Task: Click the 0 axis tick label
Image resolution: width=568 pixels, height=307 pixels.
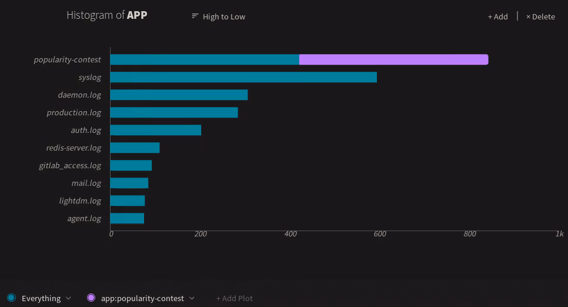Action: [111, 234]
